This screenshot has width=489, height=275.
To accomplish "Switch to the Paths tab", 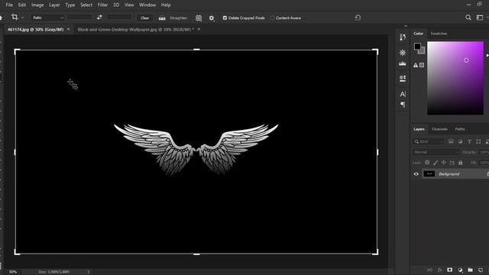I will (460, 129).
